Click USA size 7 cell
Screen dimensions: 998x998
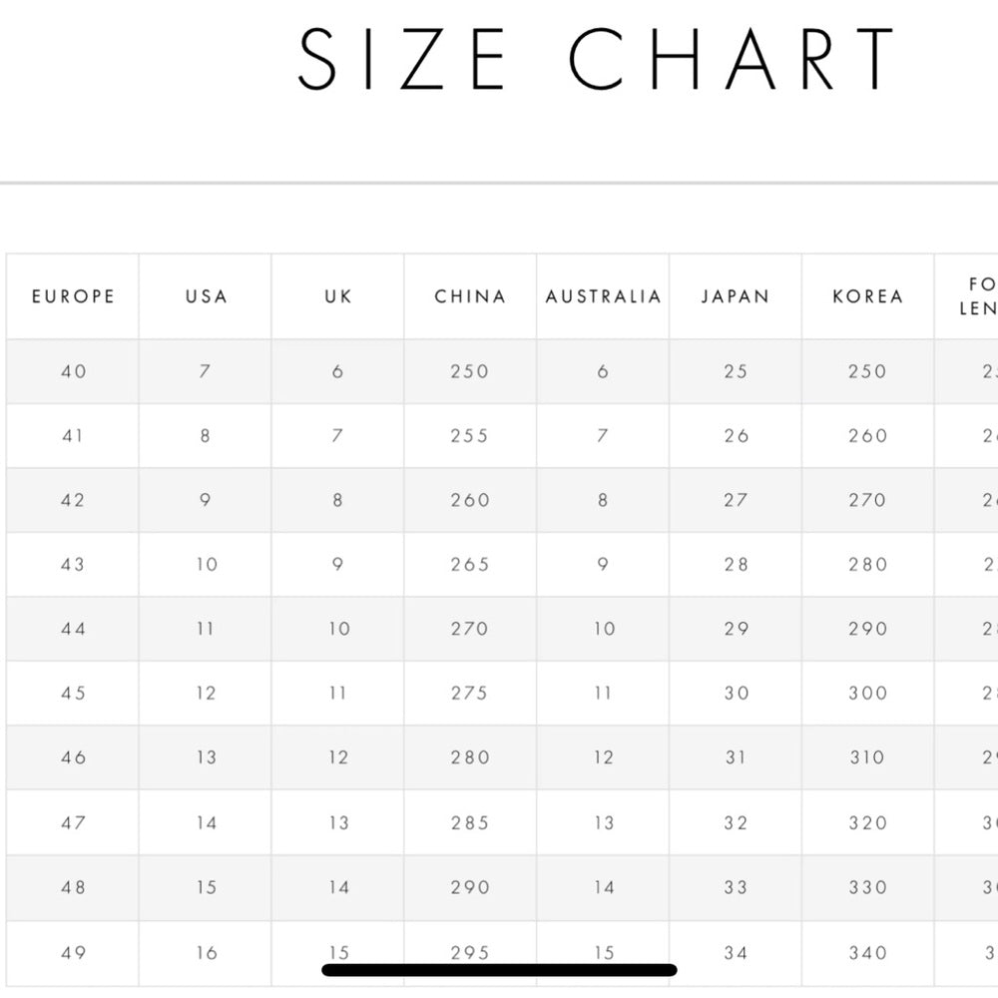coord(206,371)
